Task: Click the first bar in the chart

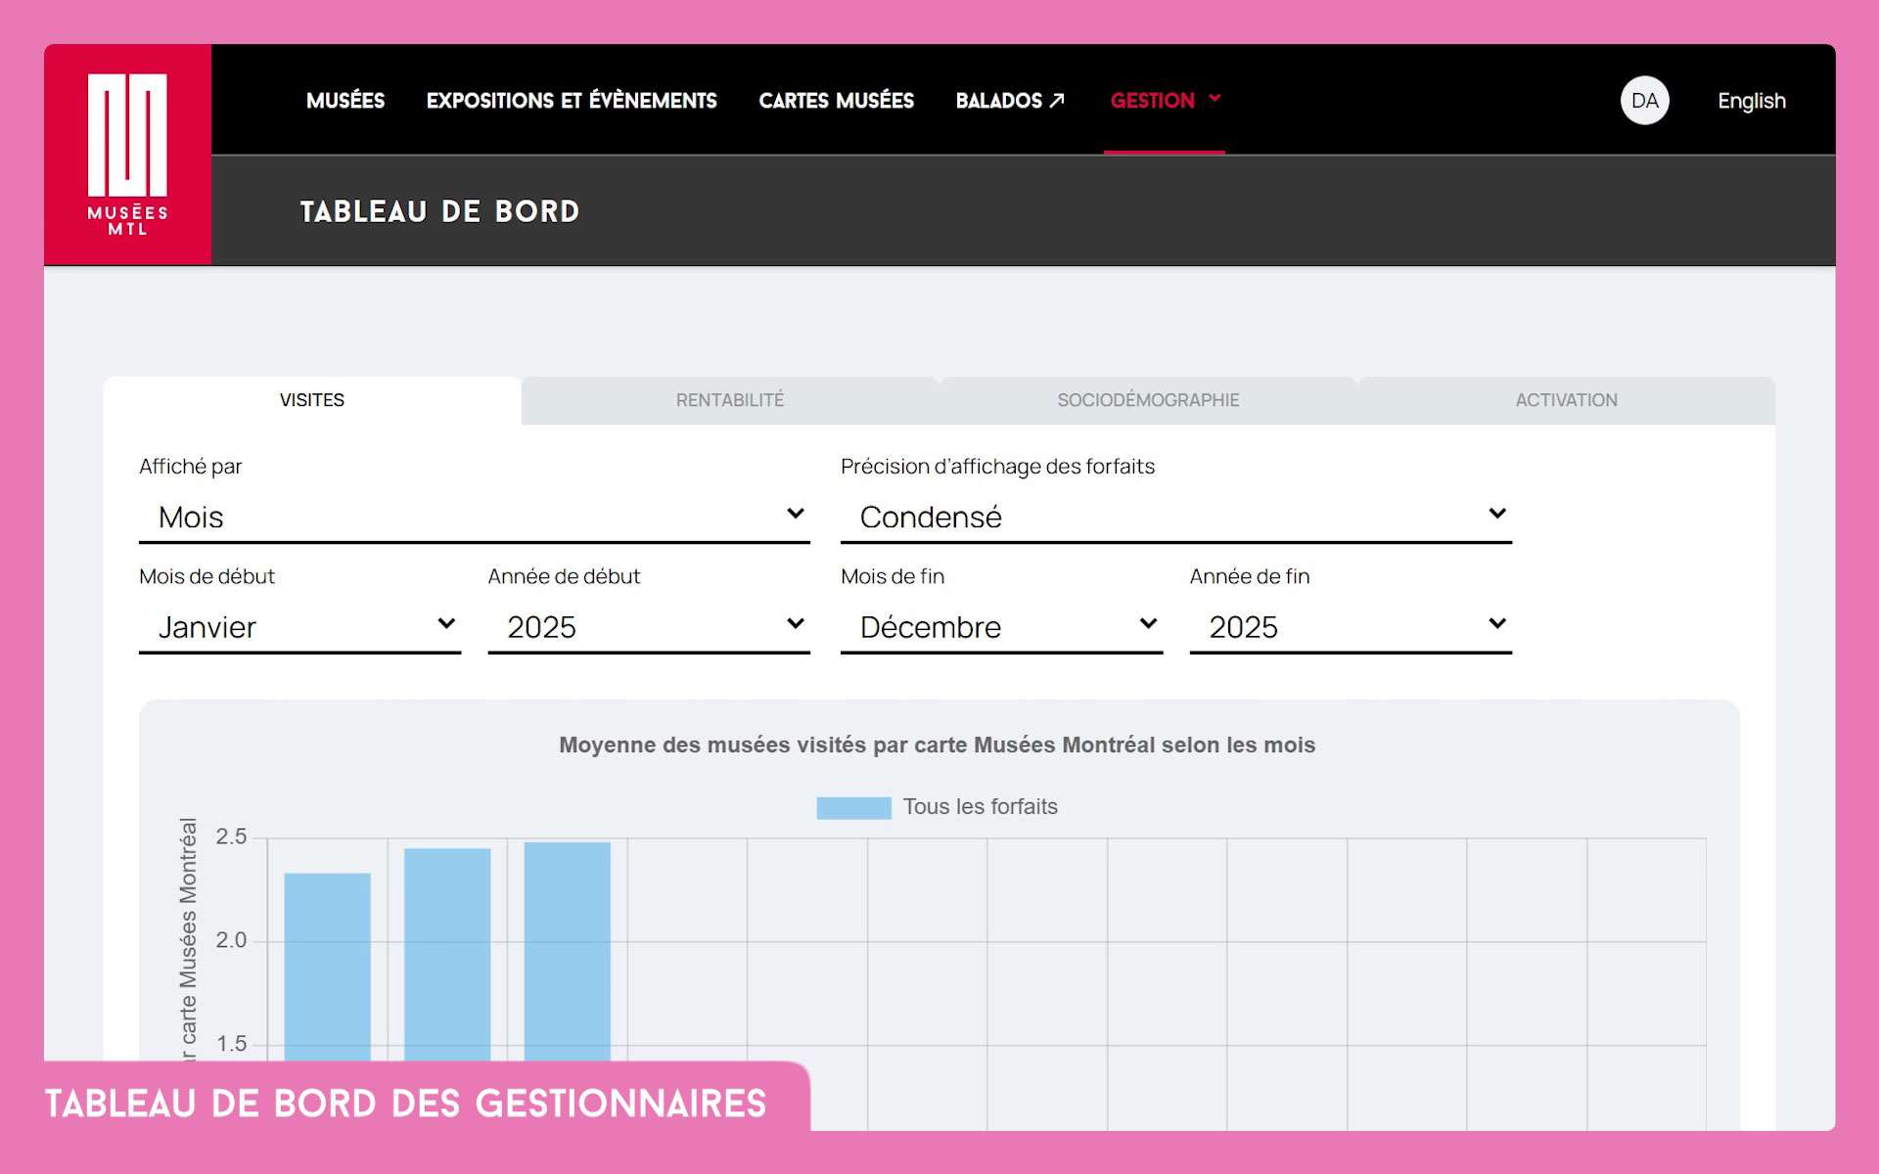Action: pos(327,967)
